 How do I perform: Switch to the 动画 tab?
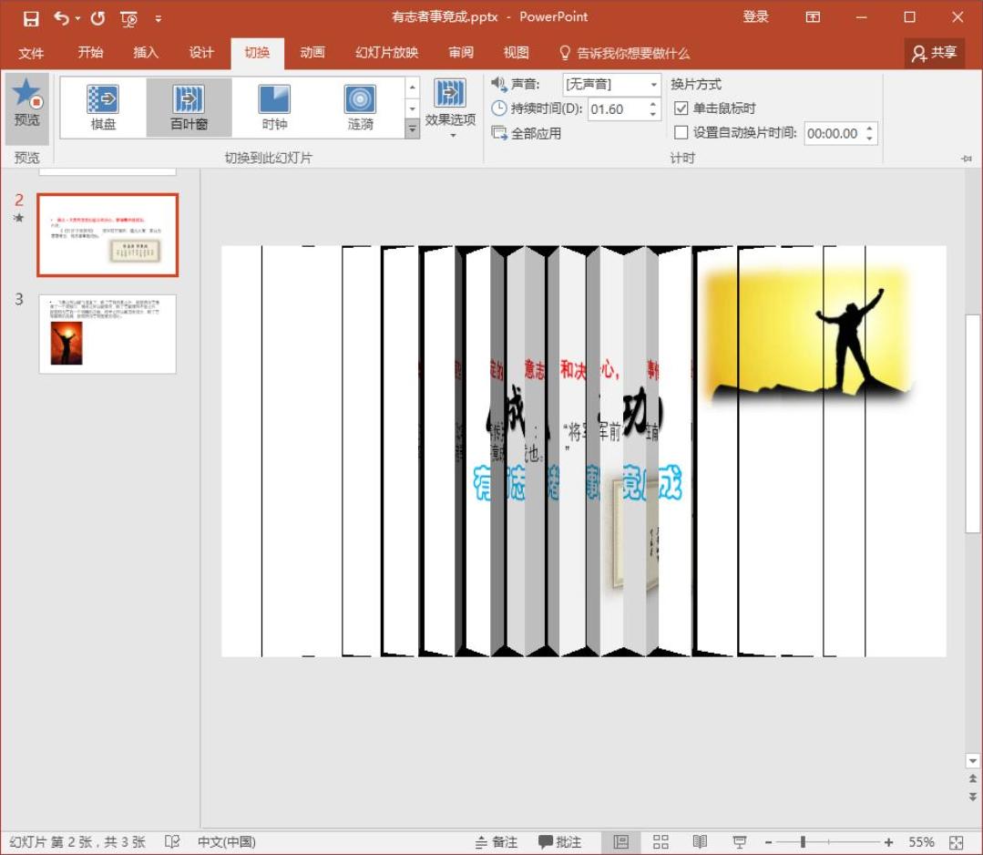coord(312,53)
